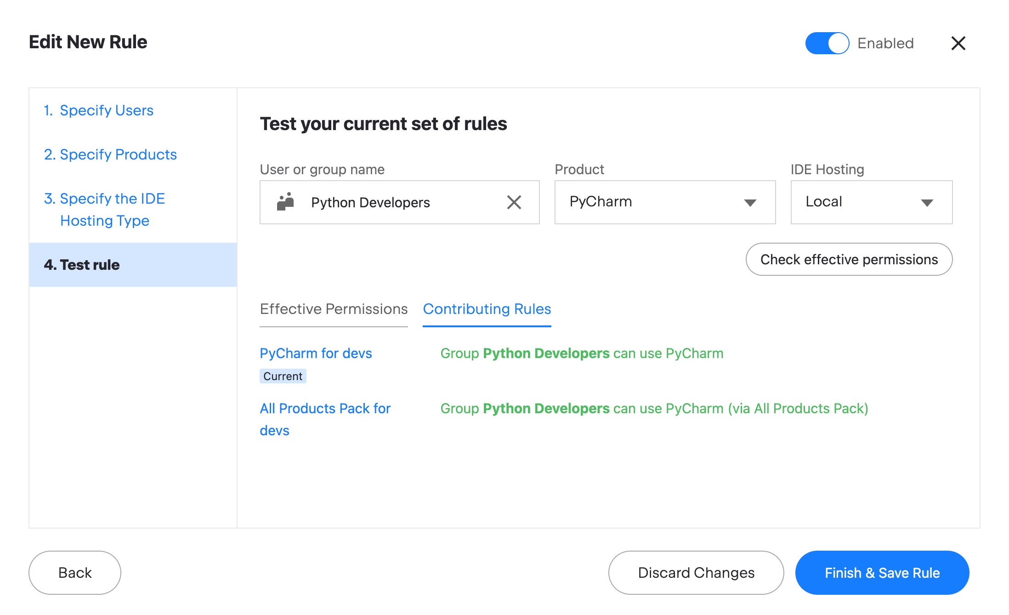Close the Edit New Rule dialog
Screen dimensions: 1009x615
point(958,43)
